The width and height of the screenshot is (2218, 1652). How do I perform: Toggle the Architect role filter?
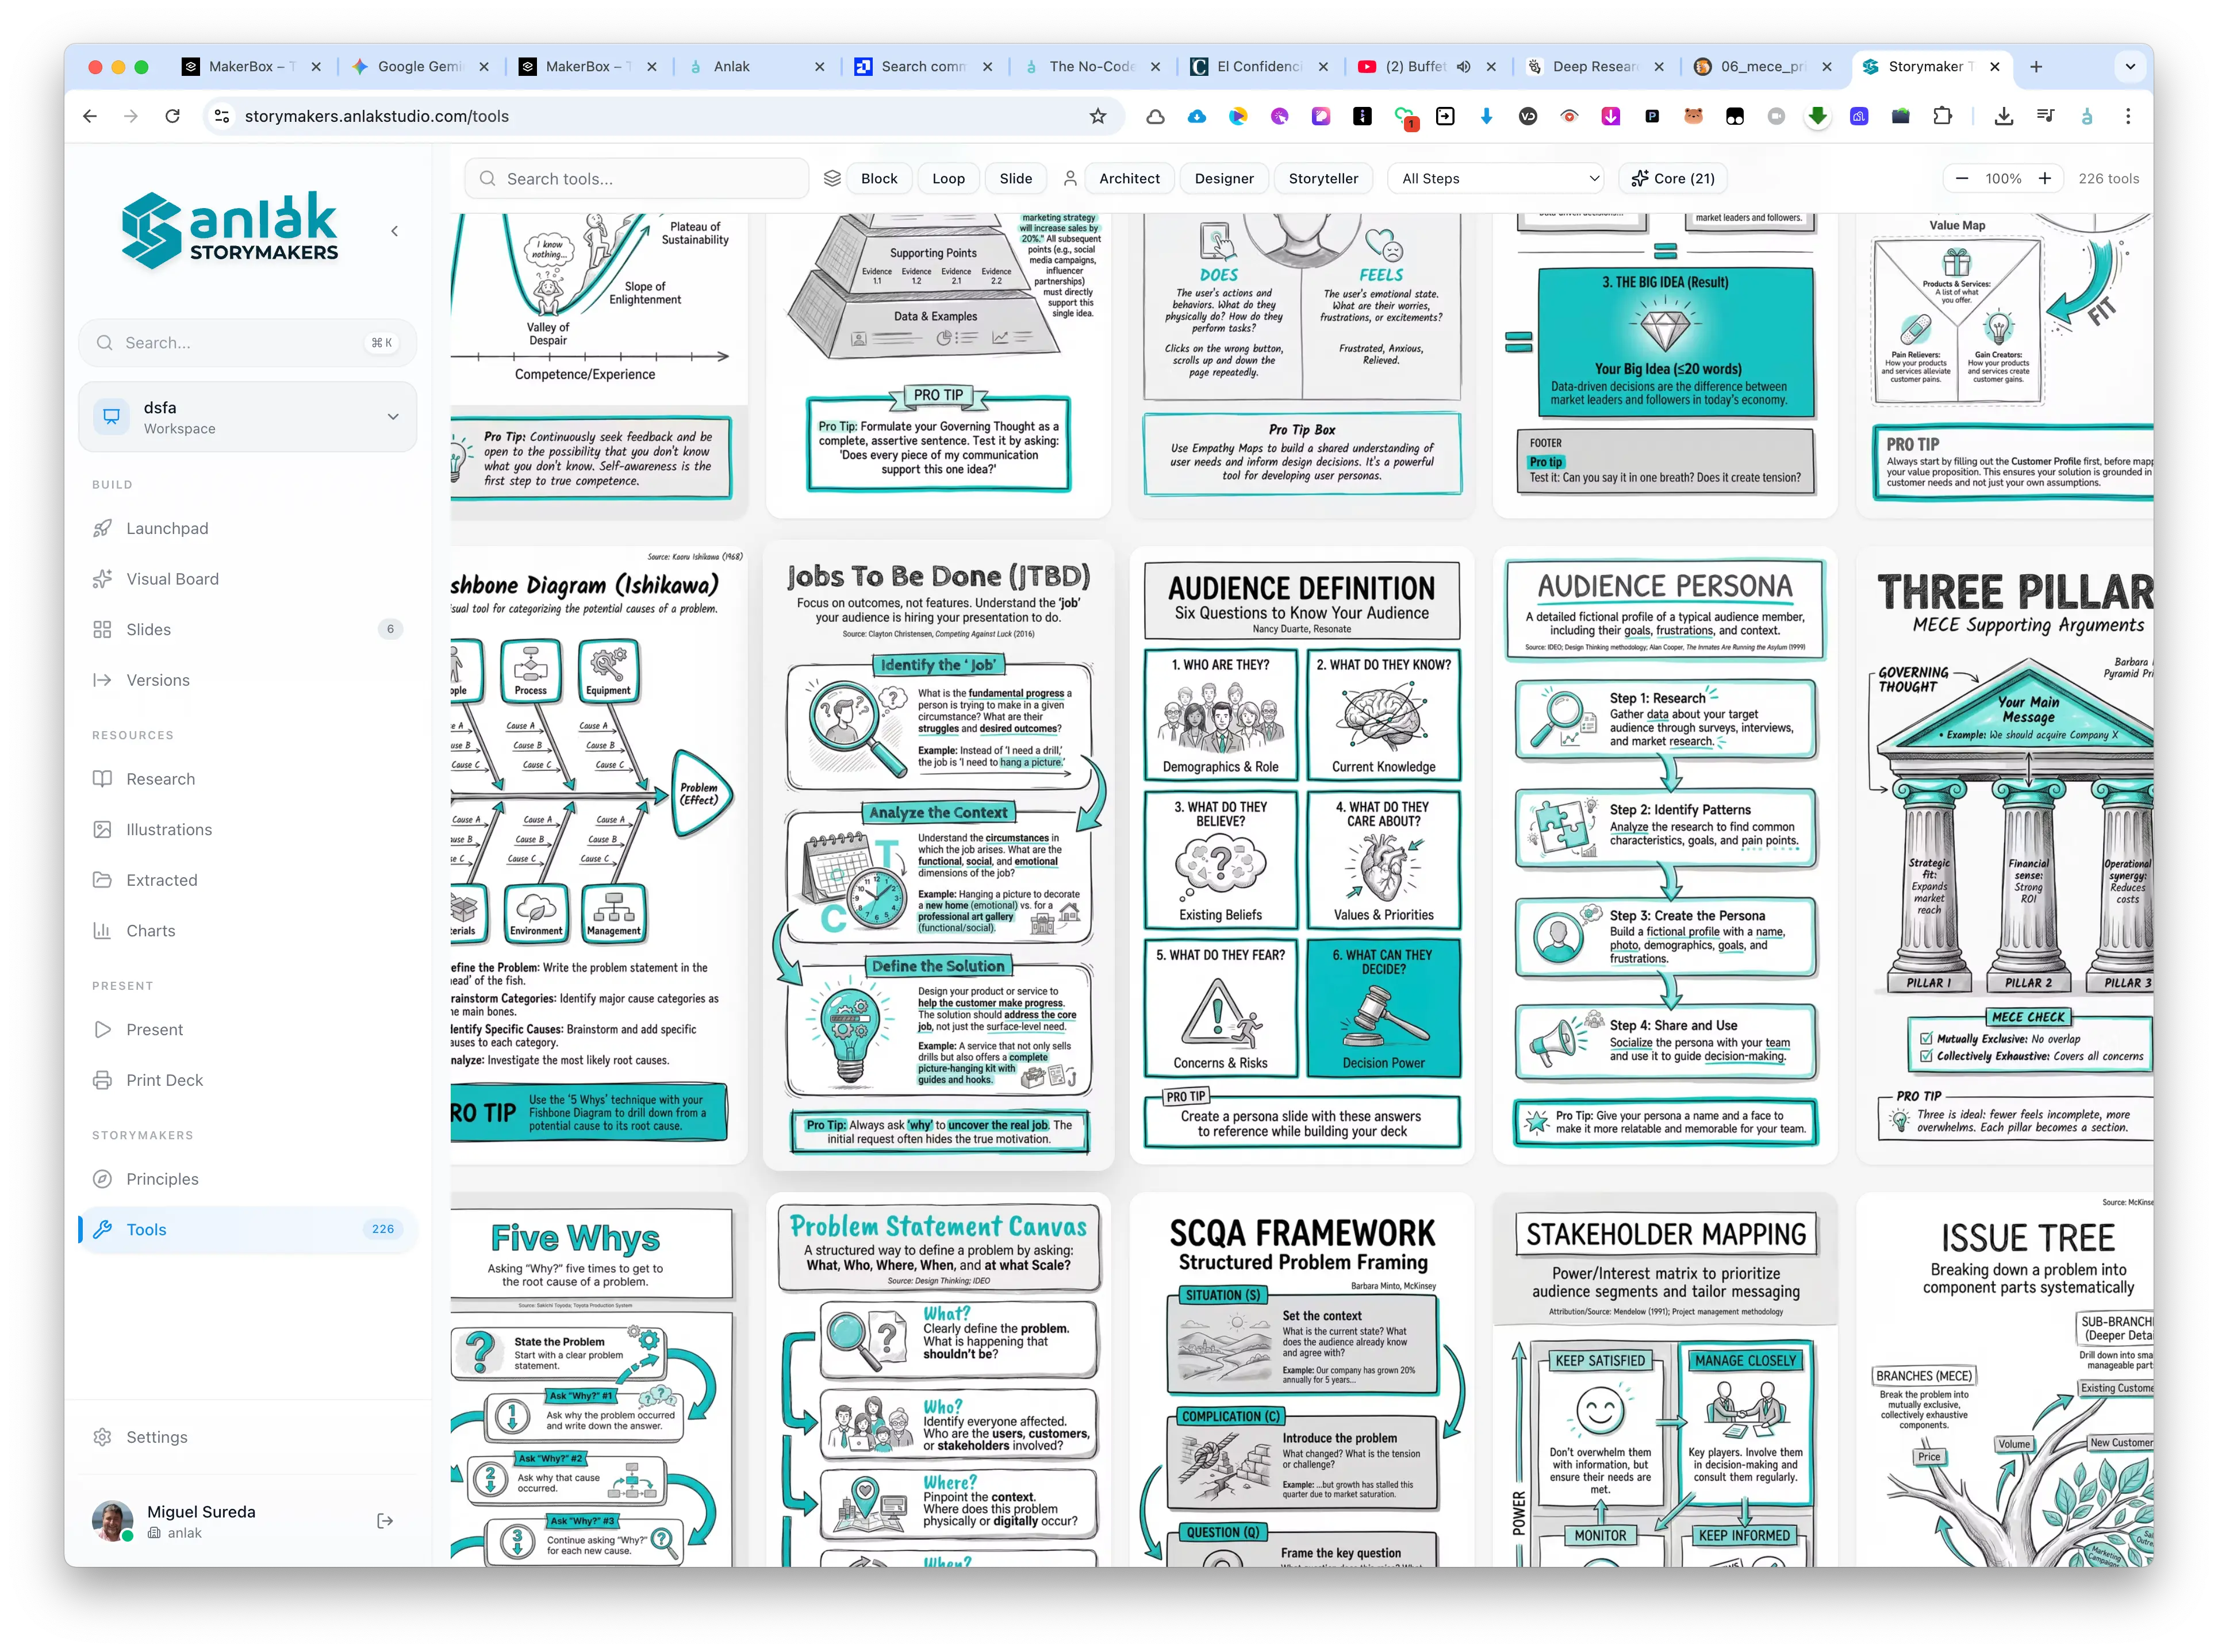pos(1129,178)
